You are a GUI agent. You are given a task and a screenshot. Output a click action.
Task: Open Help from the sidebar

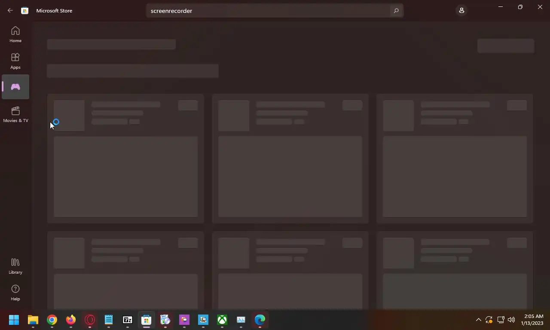click(x=15, y=293)
